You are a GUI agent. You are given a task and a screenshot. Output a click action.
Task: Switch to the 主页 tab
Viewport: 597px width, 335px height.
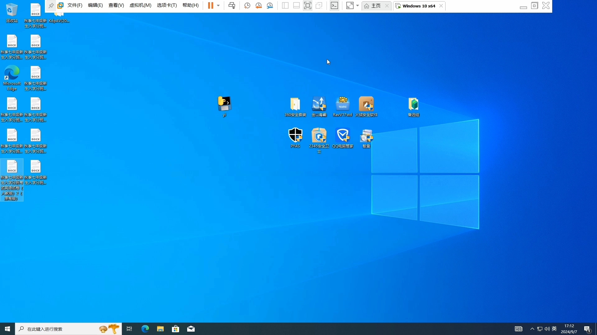tap(373, 6)
